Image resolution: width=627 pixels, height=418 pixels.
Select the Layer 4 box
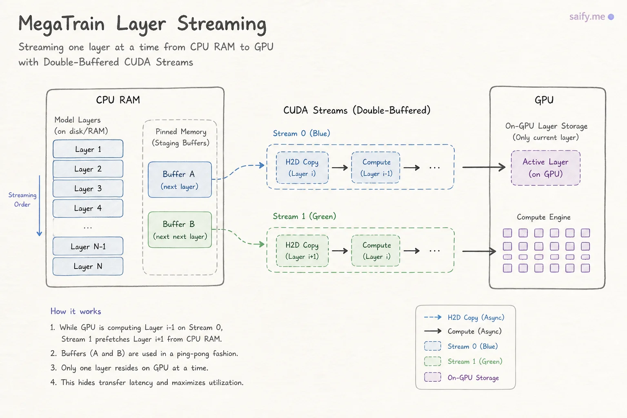(x=88, y=208)
